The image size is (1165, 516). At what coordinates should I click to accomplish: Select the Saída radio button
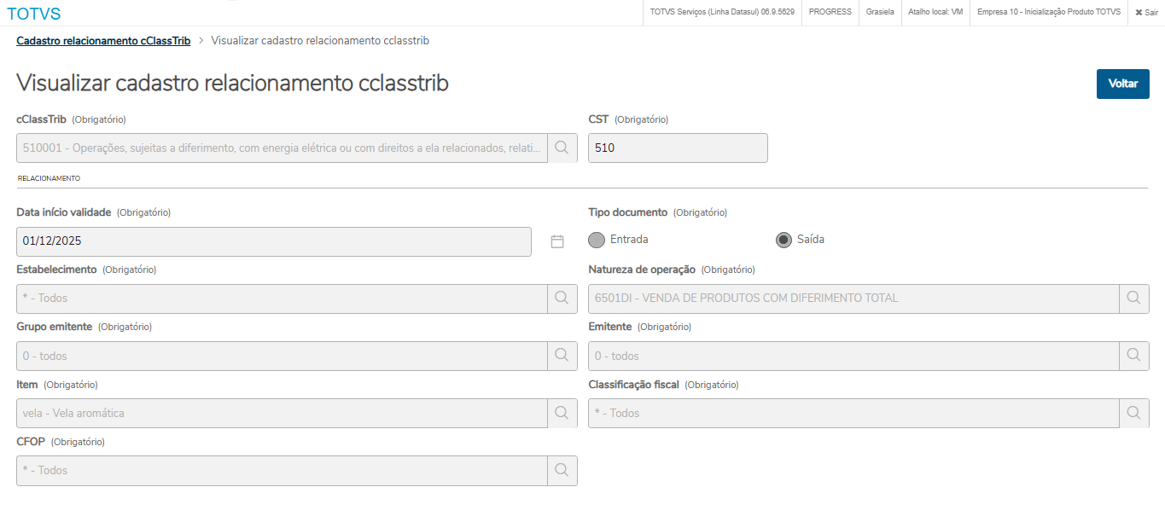(x=783, y=240)
